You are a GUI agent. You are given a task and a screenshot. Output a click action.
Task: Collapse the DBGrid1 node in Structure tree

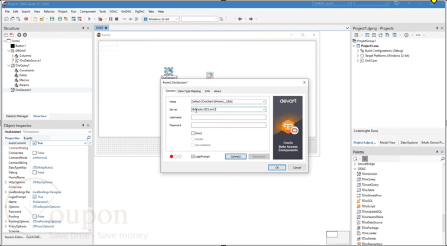tap(9, 51)
